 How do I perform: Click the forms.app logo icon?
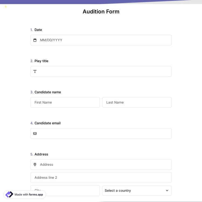click(x=9, y=194)
